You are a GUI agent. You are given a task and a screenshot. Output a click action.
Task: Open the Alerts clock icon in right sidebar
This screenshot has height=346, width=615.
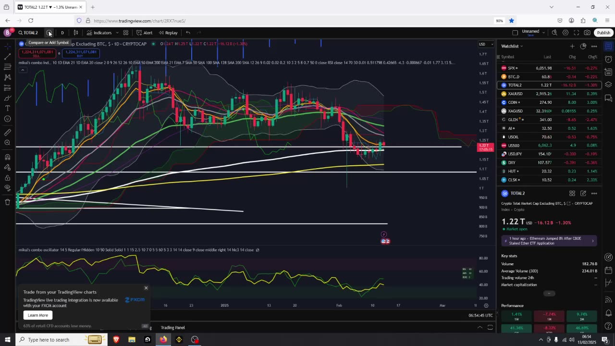pyautogui.click(x=608, y=59)
